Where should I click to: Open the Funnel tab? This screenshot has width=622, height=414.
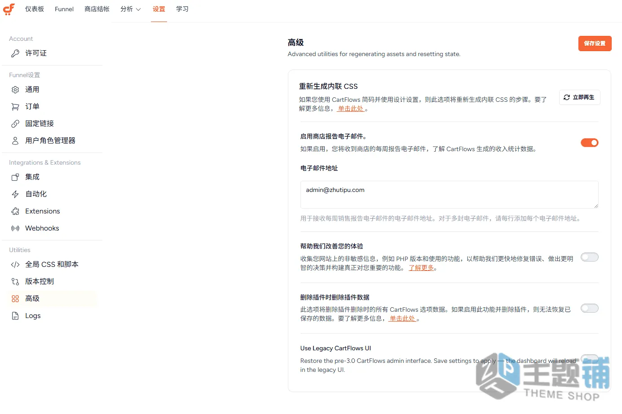[64, 9]
